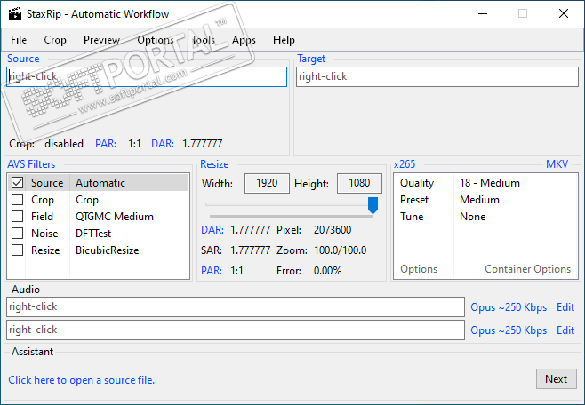Open Container Options
Image resolution: width=585 pixels, height=405 pixels.
(x=527, y=269)
